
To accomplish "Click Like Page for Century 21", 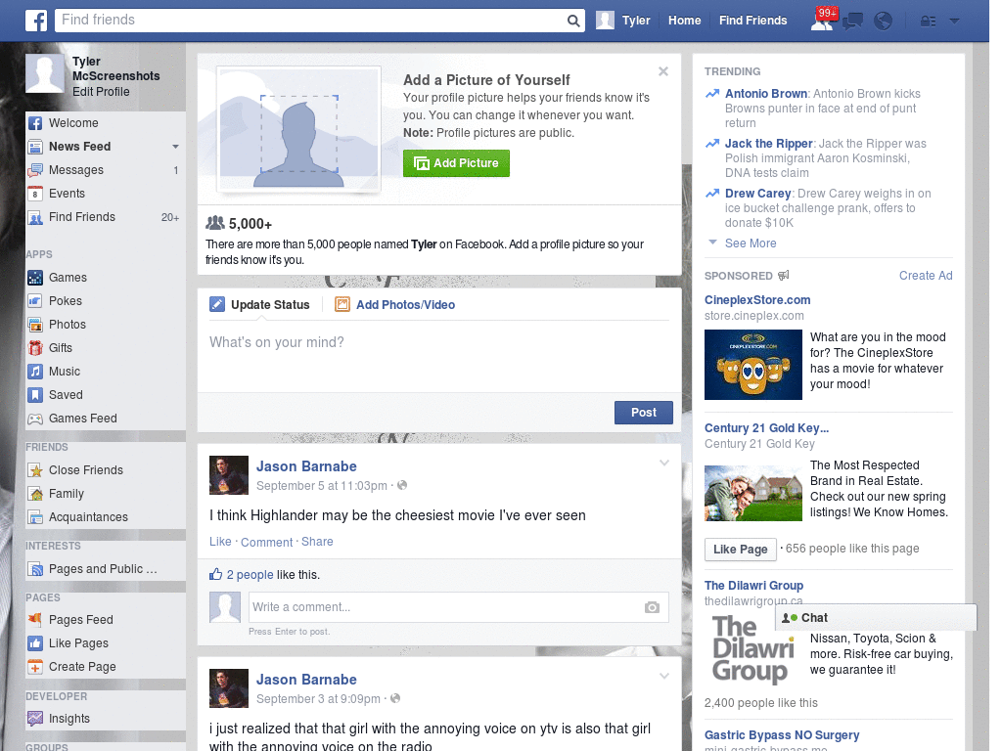I will coord(740,550).
